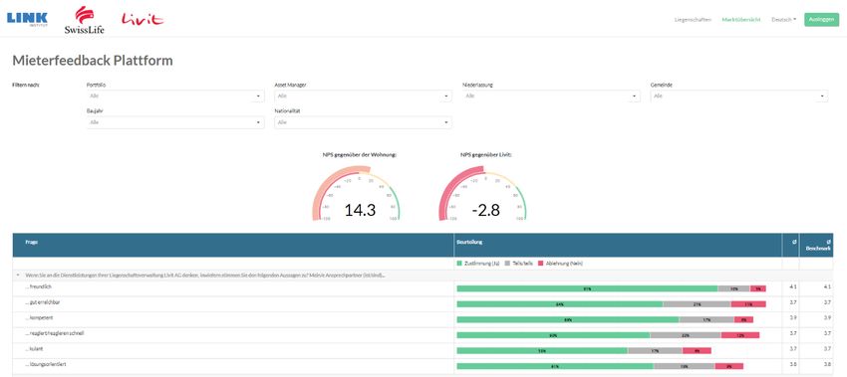The image size is (847, 377).
Task: Click the Livit logo
Action: pyautogui.click(x=142, y=20)
